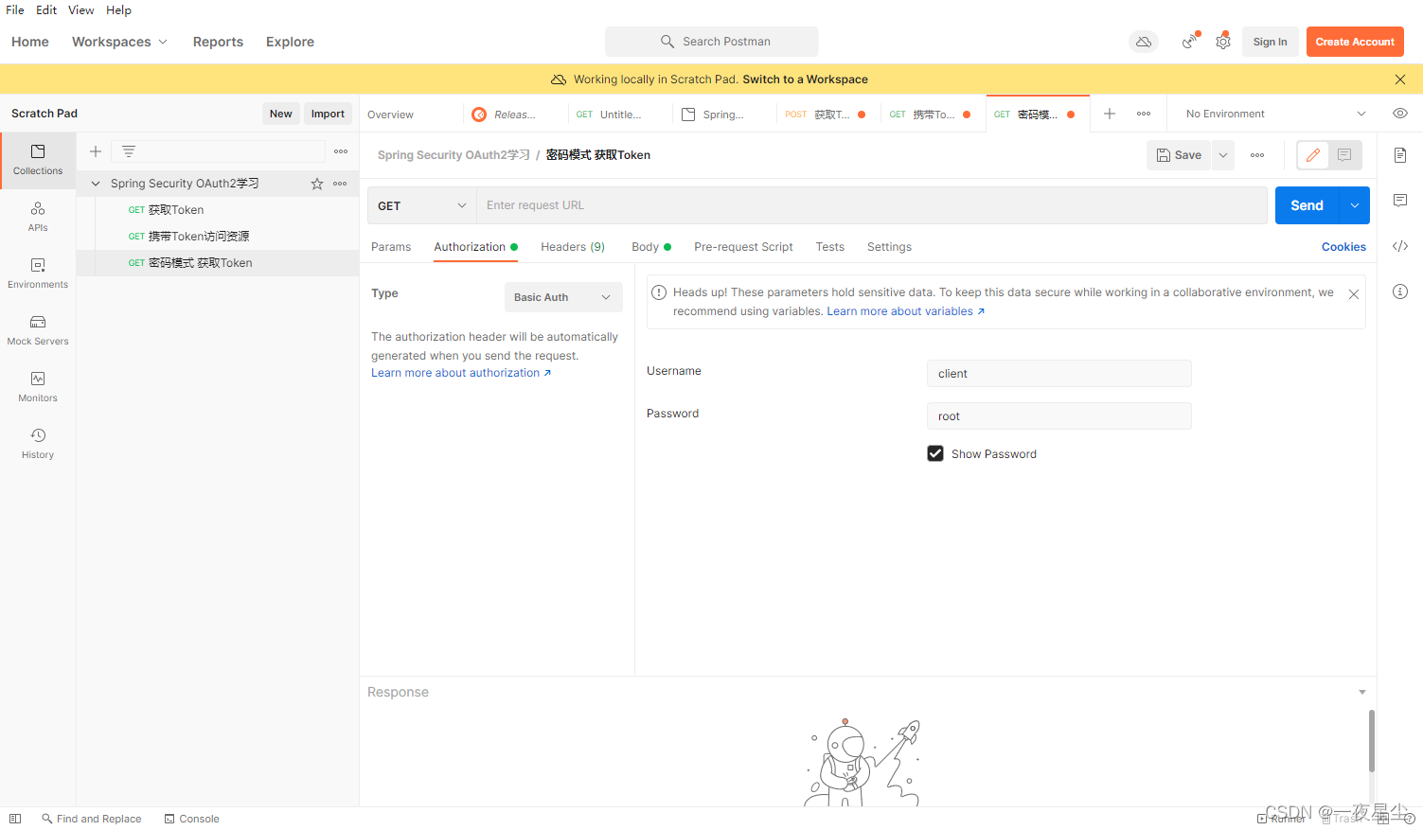Open the Mock Servers sidebar panel
The width and height of the screenshot is (1423, 830).
point(38,330)
